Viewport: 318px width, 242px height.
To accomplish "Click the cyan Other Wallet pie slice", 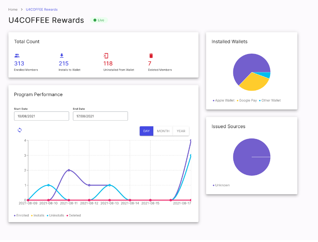I will pyautogui.click(x=266, y=75).
